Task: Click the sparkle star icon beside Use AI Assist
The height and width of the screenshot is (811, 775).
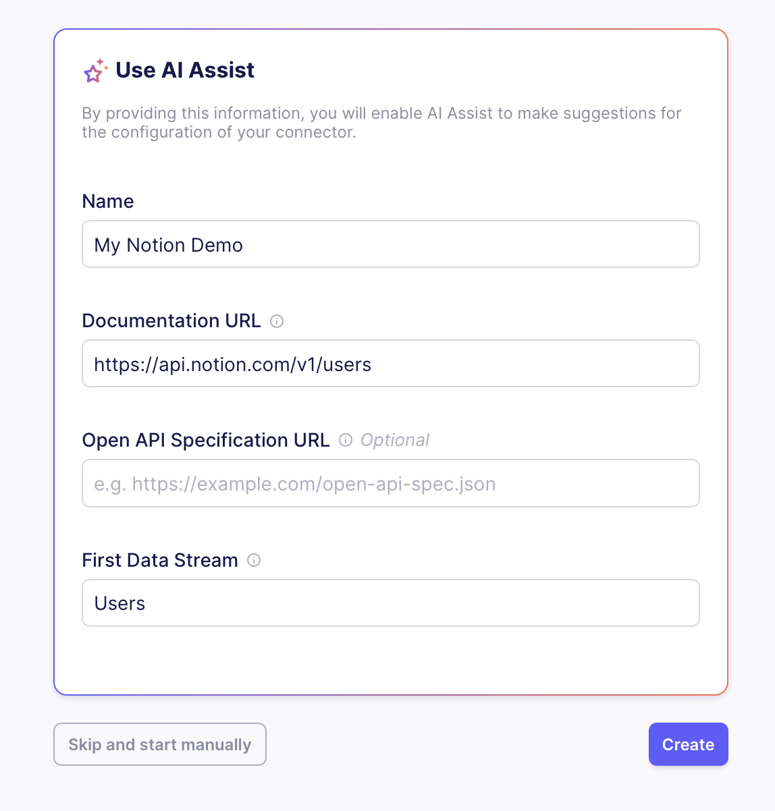Action: 95,69
